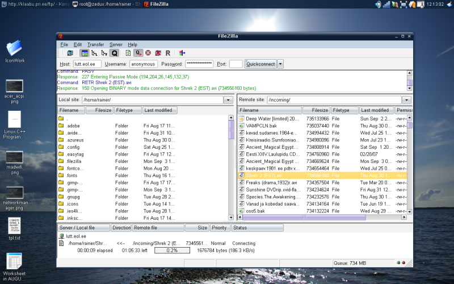Click the calendar organizer tray icon
The height and width of the screenshot is (284, 454).
tap(421, 4)
